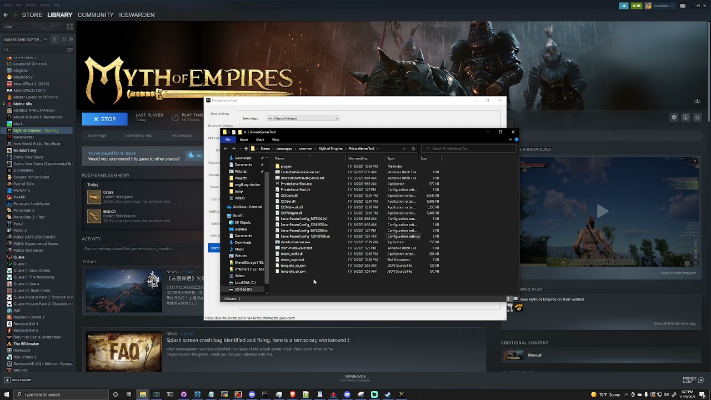The height and width of the screenshot is (400, 711).
Task: Open Select Map dropdown in PrivateServerTool
Action: coord(303,118)
